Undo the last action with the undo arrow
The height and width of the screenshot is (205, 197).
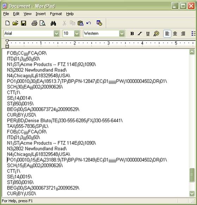tap(89, 23)
